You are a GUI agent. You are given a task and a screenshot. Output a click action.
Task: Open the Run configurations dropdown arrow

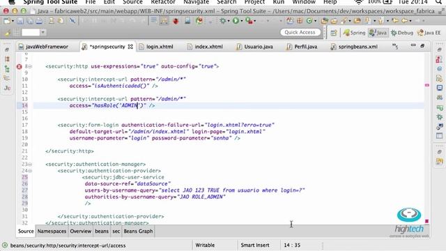point(242,21)
